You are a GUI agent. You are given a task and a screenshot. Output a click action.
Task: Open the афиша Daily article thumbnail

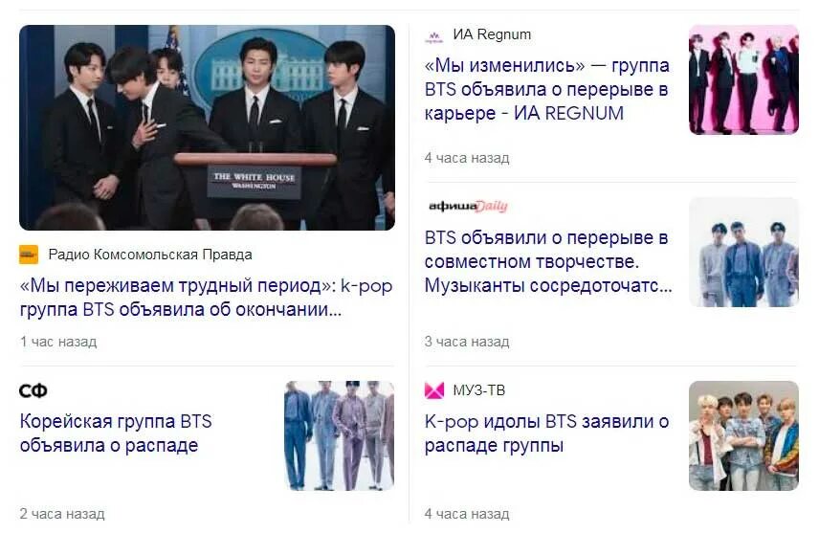pyautogui.click(x=743, y=252)
